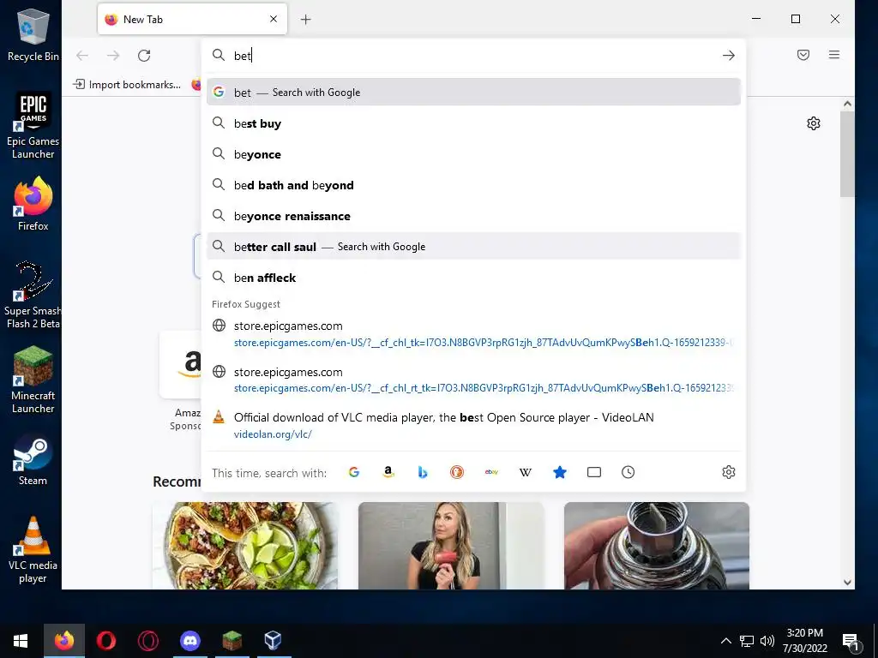Open a new tab with plus button

tap(306, 20)
